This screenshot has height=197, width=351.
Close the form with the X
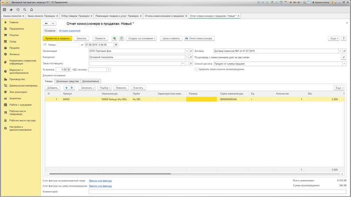[347, 23]
